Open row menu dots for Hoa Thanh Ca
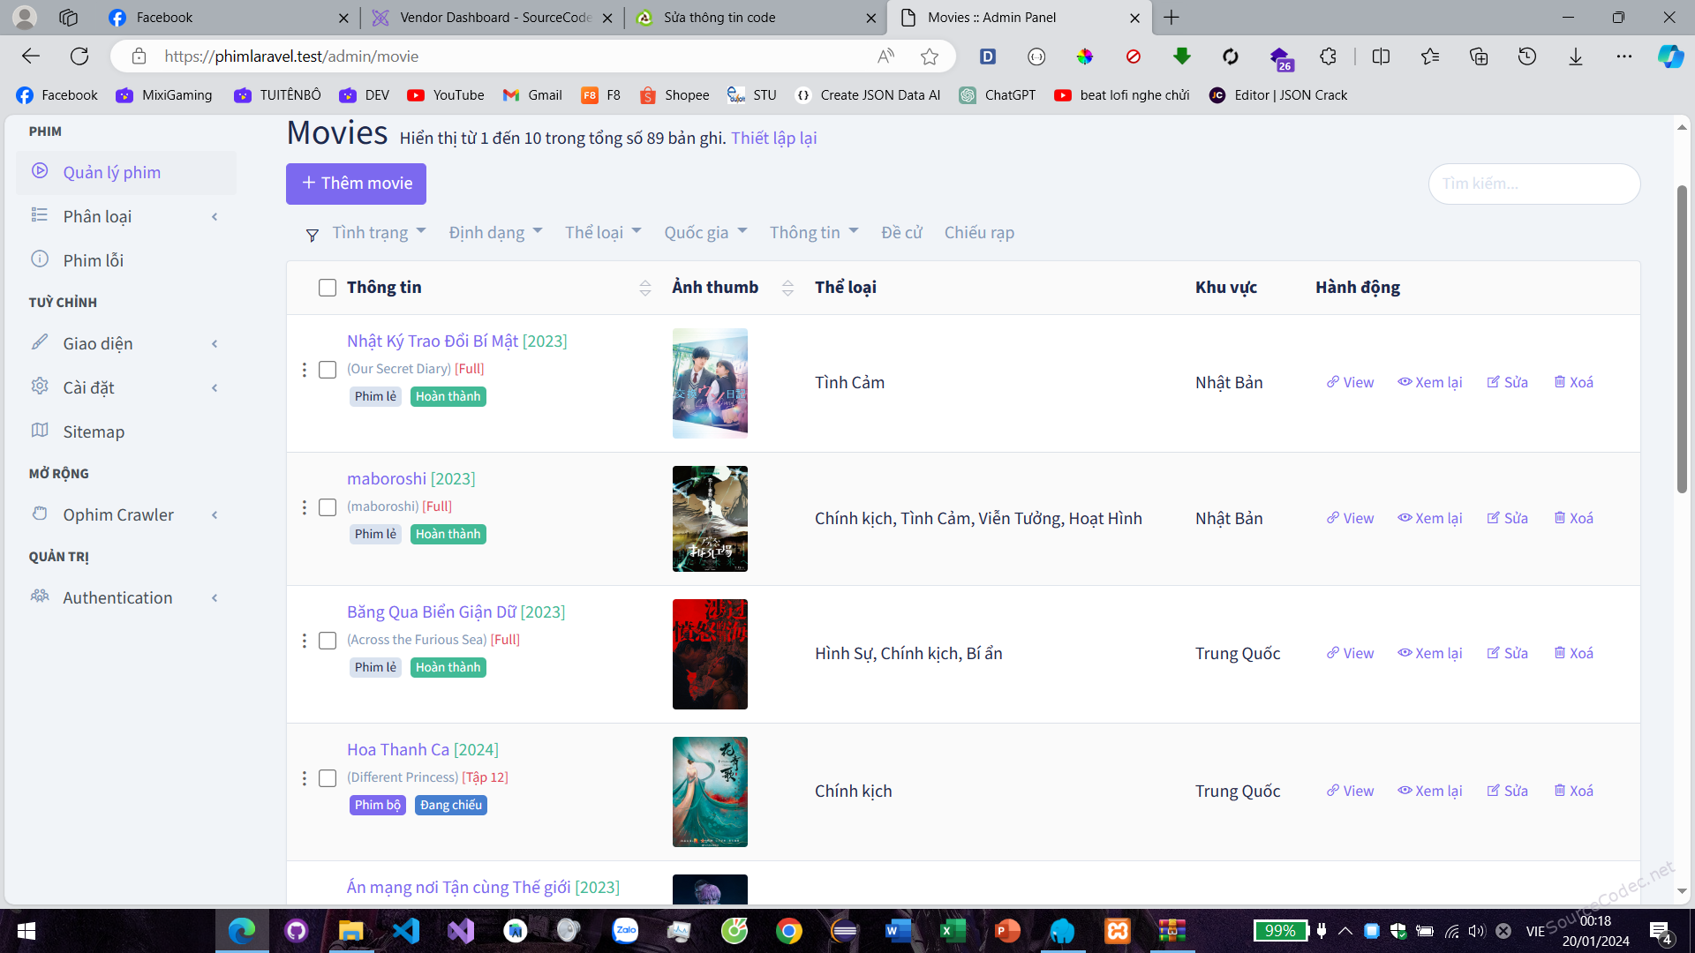The width and height of the screenshot is (1695, 953). point(305,778)
